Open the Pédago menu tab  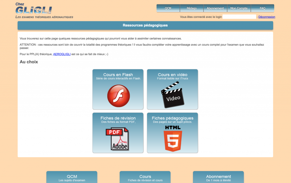click(x=192, y=8)
